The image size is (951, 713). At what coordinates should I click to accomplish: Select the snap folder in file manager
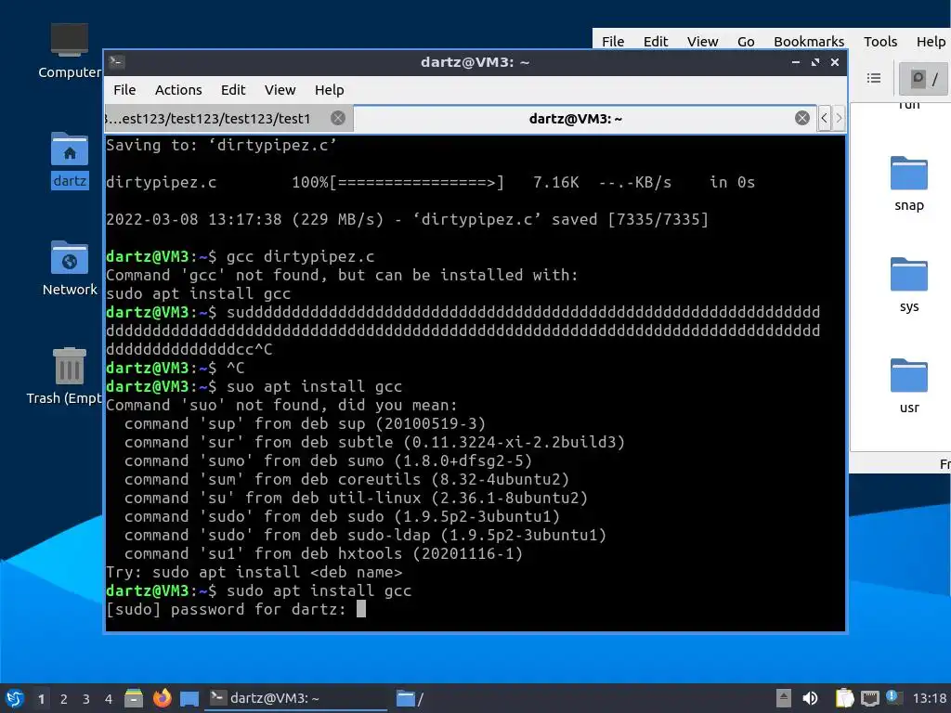[908, 184]
